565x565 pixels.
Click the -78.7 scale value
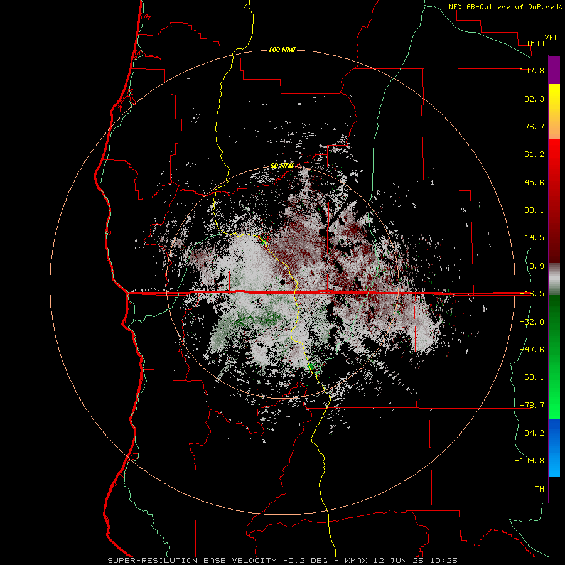click(x=532, y=406)
